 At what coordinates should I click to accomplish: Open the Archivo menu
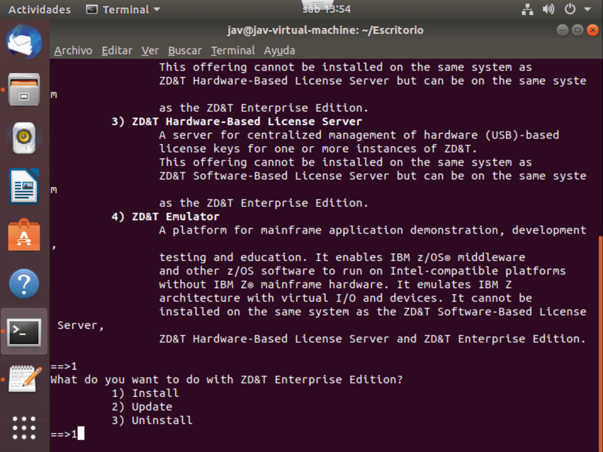point(73,51)
